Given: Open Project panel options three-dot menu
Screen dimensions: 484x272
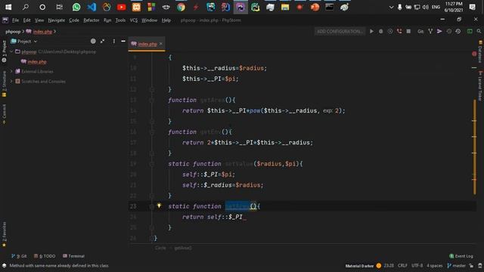Looking at the screenshot, I should (114, 42).
